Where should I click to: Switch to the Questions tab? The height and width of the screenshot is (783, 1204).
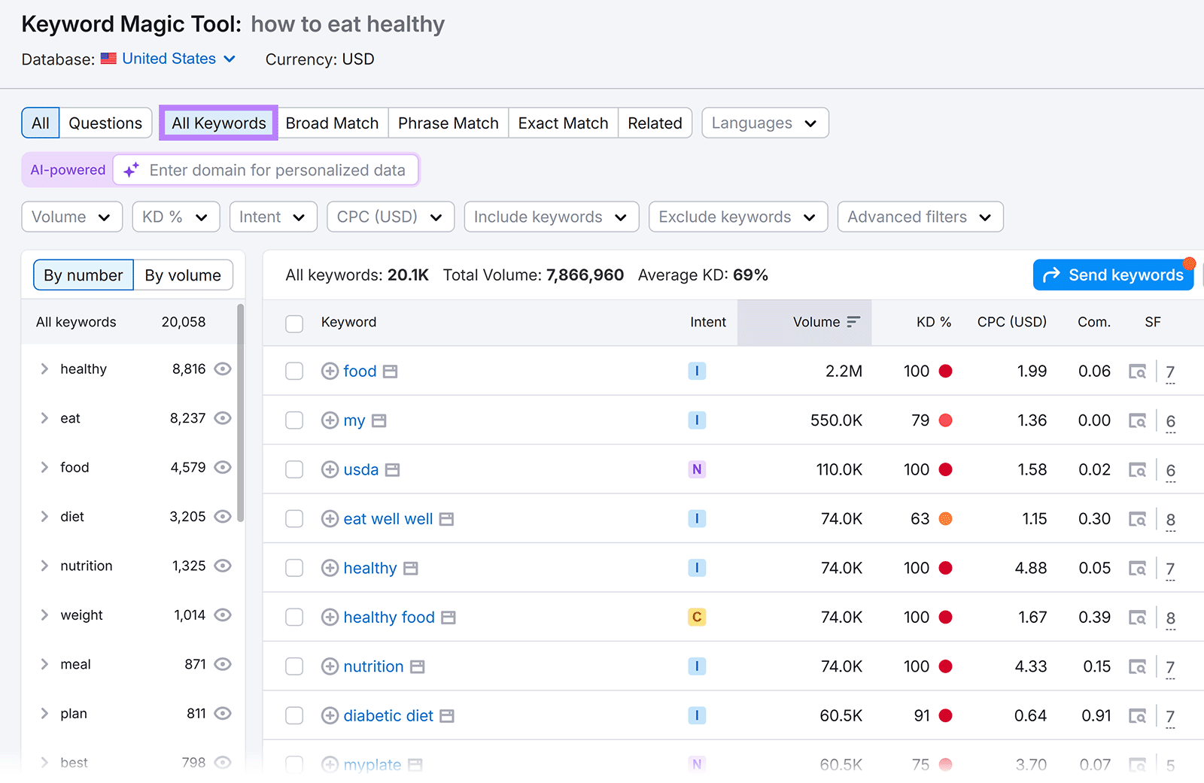tap(105, 123)
